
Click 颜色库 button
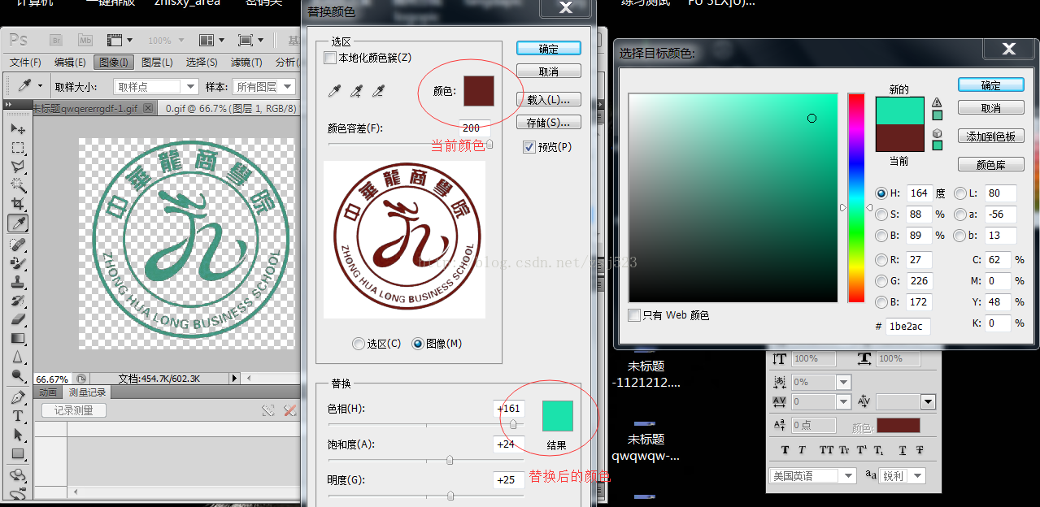tap(991, 165)
